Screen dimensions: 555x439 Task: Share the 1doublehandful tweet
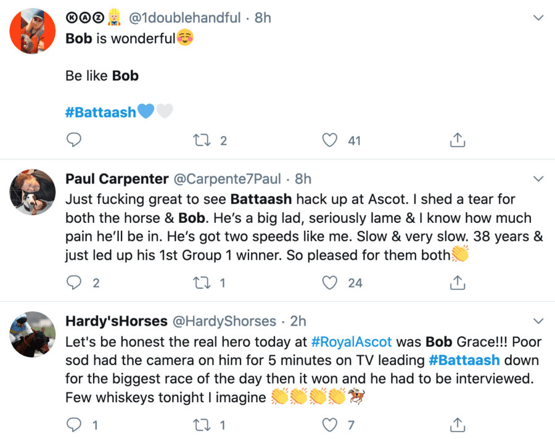tap(457, 140)
